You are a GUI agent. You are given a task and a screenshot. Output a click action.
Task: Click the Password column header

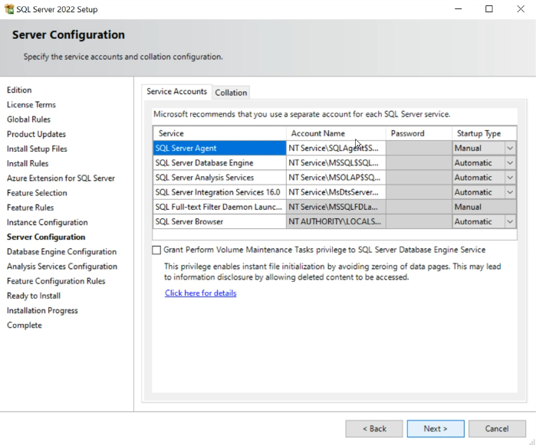[x=419, y=133]
